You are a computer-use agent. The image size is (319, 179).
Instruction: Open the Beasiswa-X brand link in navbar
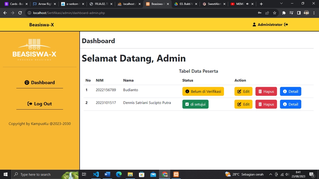click(42, 25)
